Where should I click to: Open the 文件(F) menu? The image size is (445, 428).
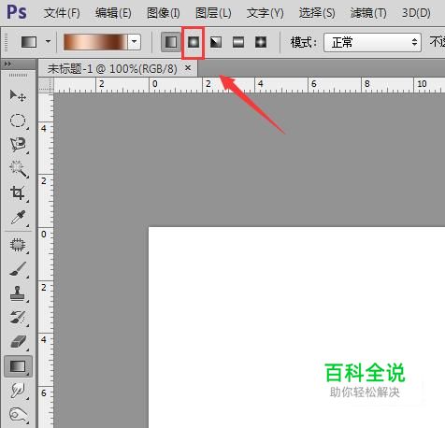(62, 13)
